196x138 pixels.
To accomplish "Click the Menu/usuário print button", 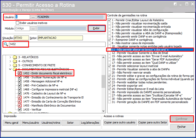I will (31, 123).
